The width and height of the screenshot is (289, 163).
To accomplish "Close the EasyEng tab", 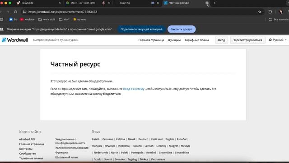I will (x=158, y=3).
